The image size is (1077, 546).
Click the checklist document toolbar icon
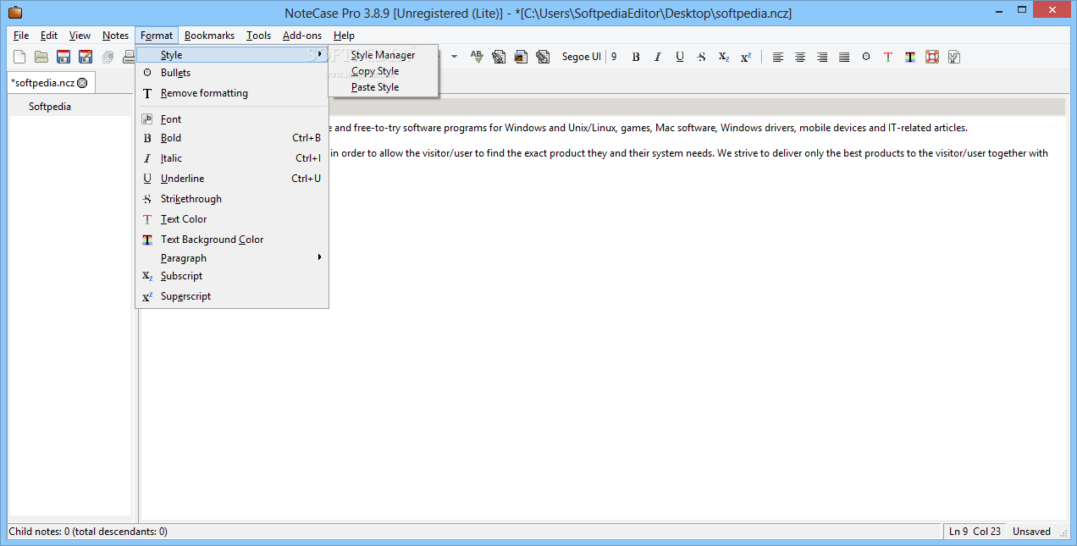pyautogui.click(x=954, y=57)
